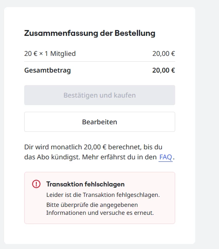Click the Leider ist die Transaktion fehlgeschlagen message
This screenshot has height=249, width=219.
(103, 195)
